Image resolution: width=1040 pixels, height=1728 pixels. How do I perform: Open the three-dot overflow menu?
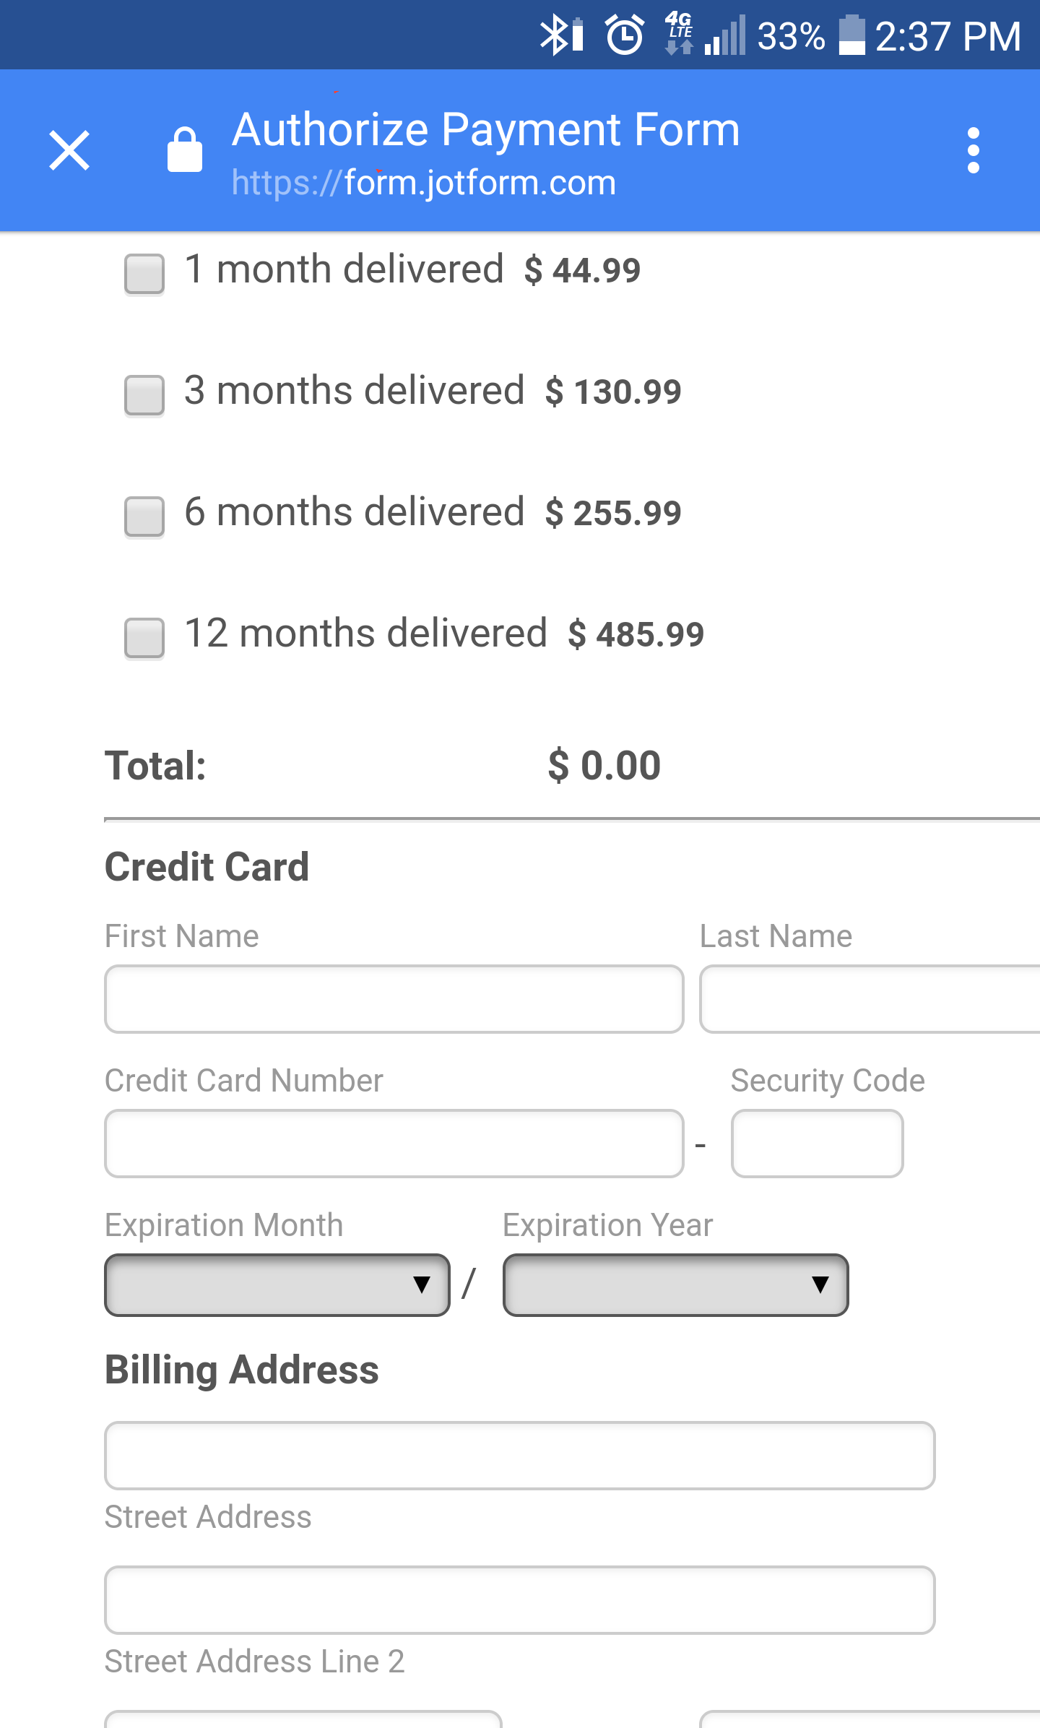pyautogui.click(x=973, y=150)
